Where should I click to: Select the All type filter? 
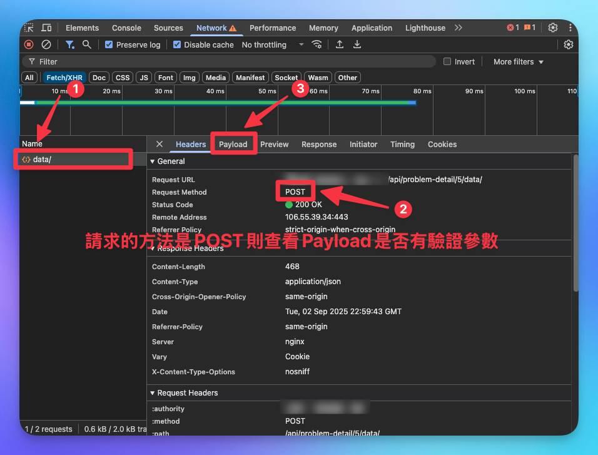pos(29,78)
